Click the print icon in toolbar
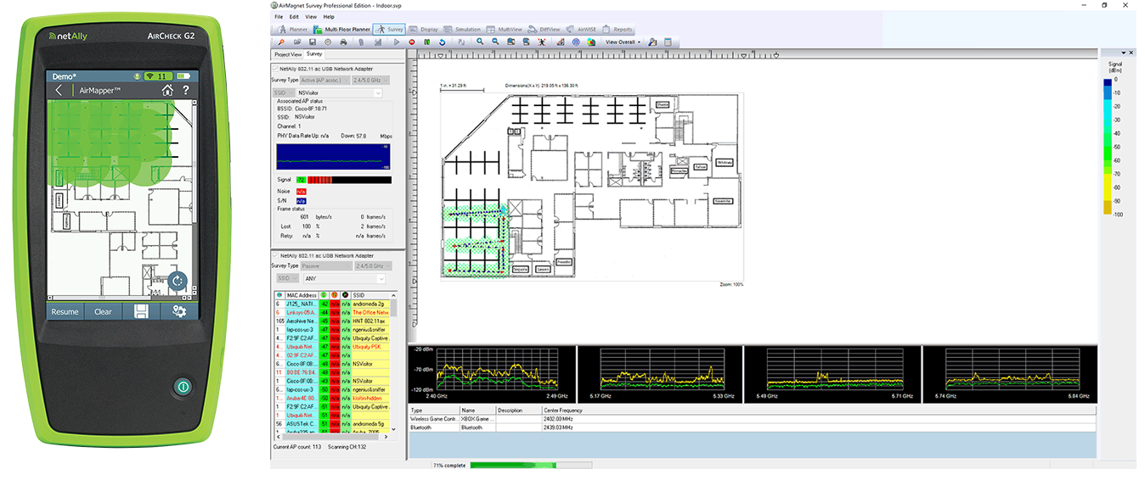The height and width of the screenshot is (480, 1145). [343, 42]
